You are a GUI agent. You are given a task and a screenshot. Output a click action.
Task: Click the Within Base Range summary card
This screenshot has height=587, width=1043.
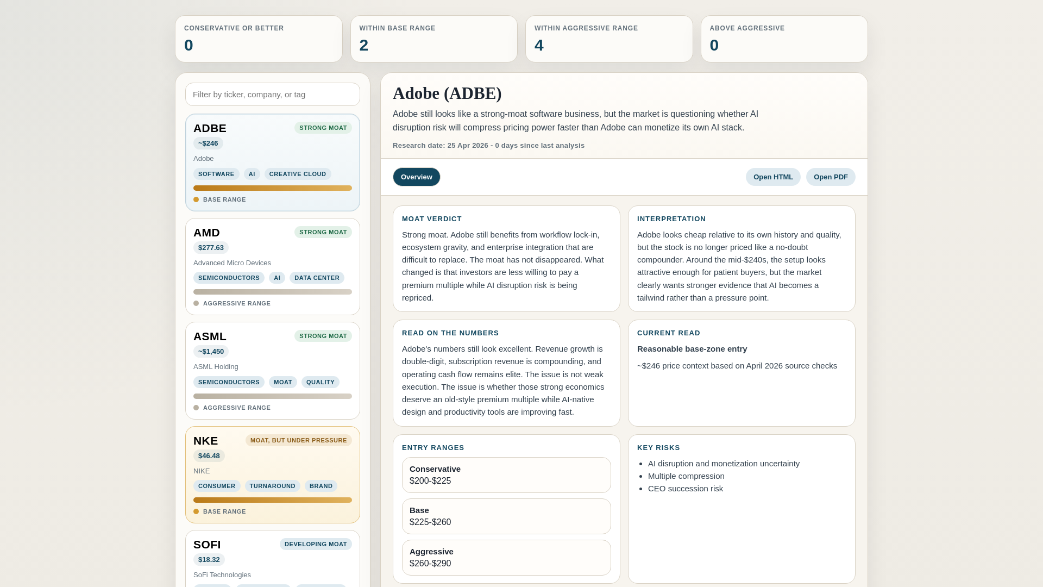(434, 39)
